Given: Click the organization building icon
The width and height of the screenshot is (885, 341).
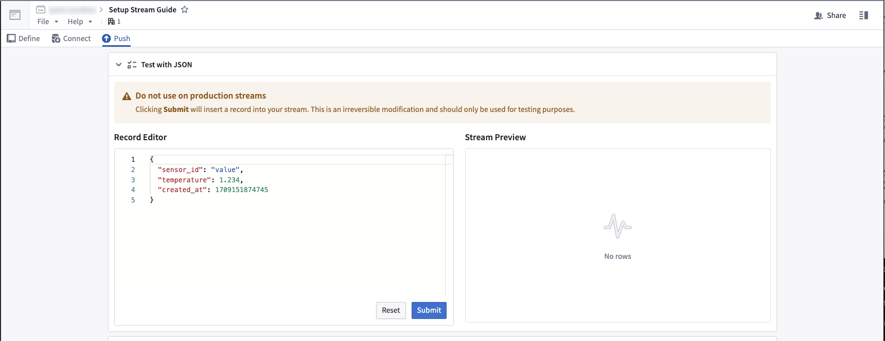Looking at the screenshot, I should (111, 22).
